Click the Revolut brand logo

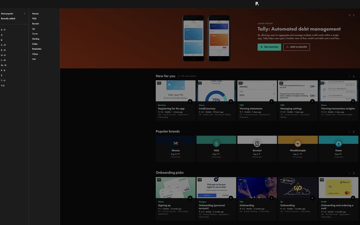[x=257, y=144]
